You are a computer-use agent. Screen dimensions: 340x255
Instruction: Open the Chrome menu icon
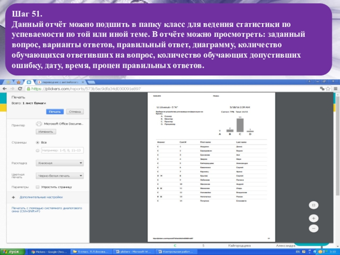coord(335,89)
